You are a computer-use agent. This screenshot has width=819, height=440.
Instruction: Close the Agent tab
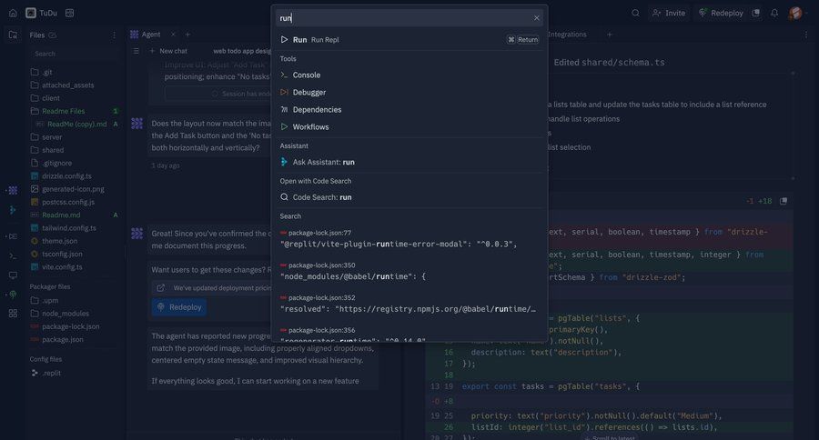point(173,35)
